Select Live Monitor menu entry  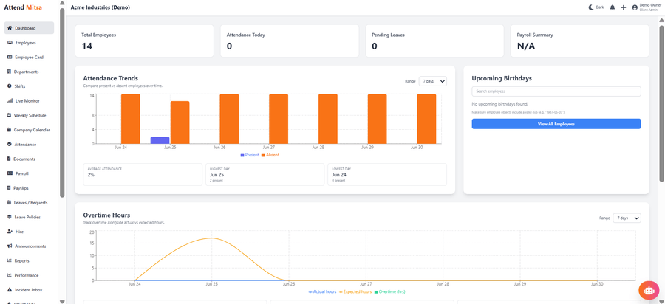(x=29, y=101)
